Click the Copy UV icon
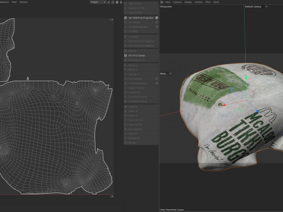 click(126, 107)
